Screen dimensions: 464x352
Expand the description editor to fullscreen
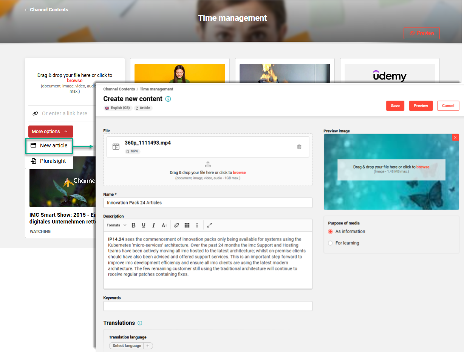coord(209,225)
